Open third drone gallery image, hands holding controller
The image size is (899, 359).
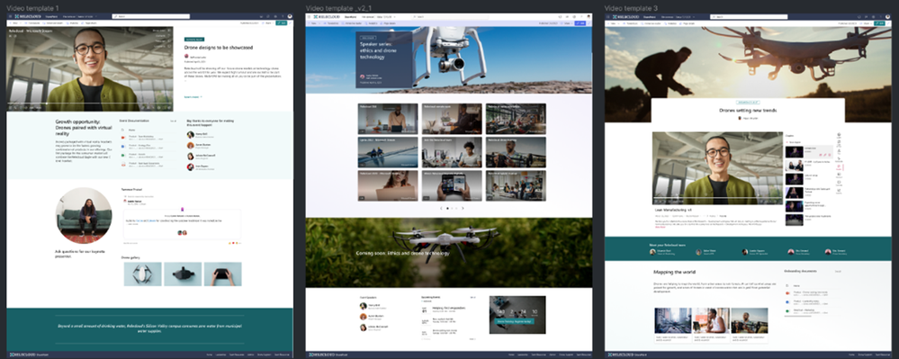(x=223, y=274)
